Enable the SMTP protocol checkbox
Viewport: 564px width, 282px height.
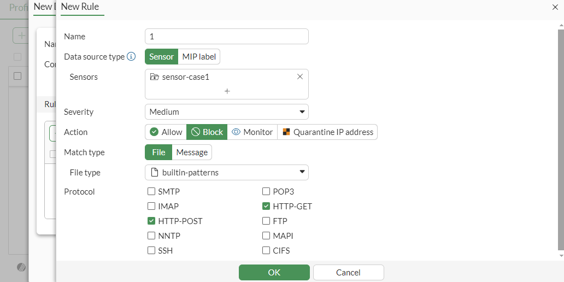pos(151,191)
